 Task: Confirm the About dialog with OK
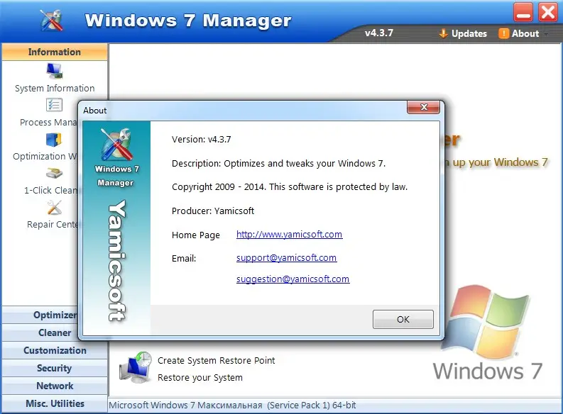[x=403, y=320]
